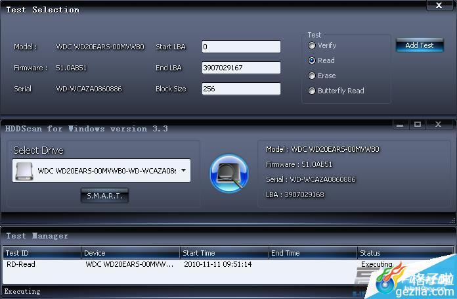
Task: Click the blue hard drive scan icon
Action: click(x=229, y=173)
